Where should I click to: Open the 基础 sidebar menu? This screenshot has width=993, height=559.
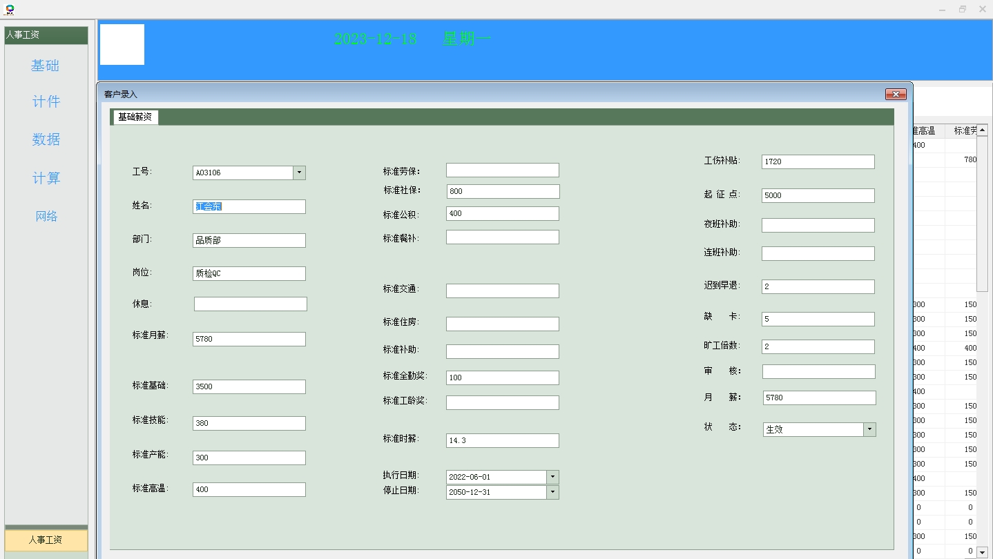pyautogui.click(x=46, y=66)
